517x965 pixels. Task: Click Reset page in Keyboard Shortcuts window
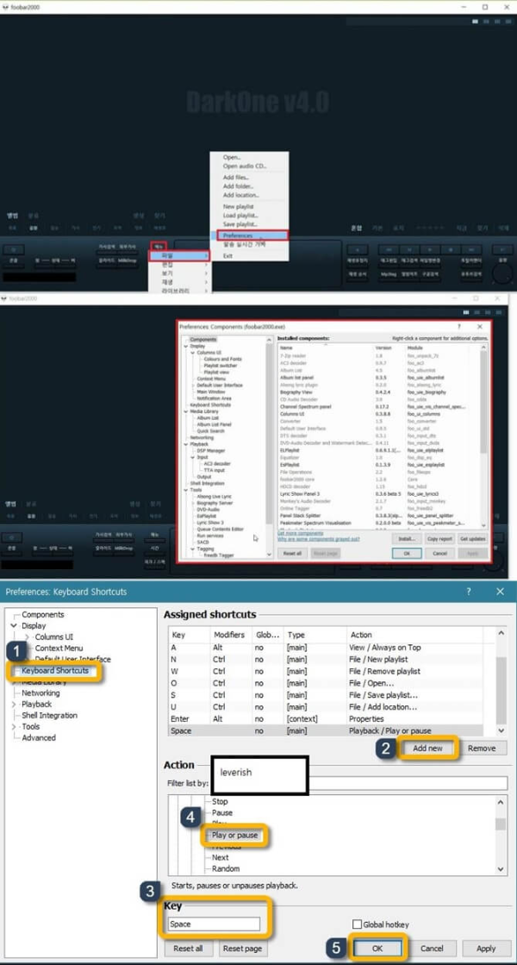[242, 949]
